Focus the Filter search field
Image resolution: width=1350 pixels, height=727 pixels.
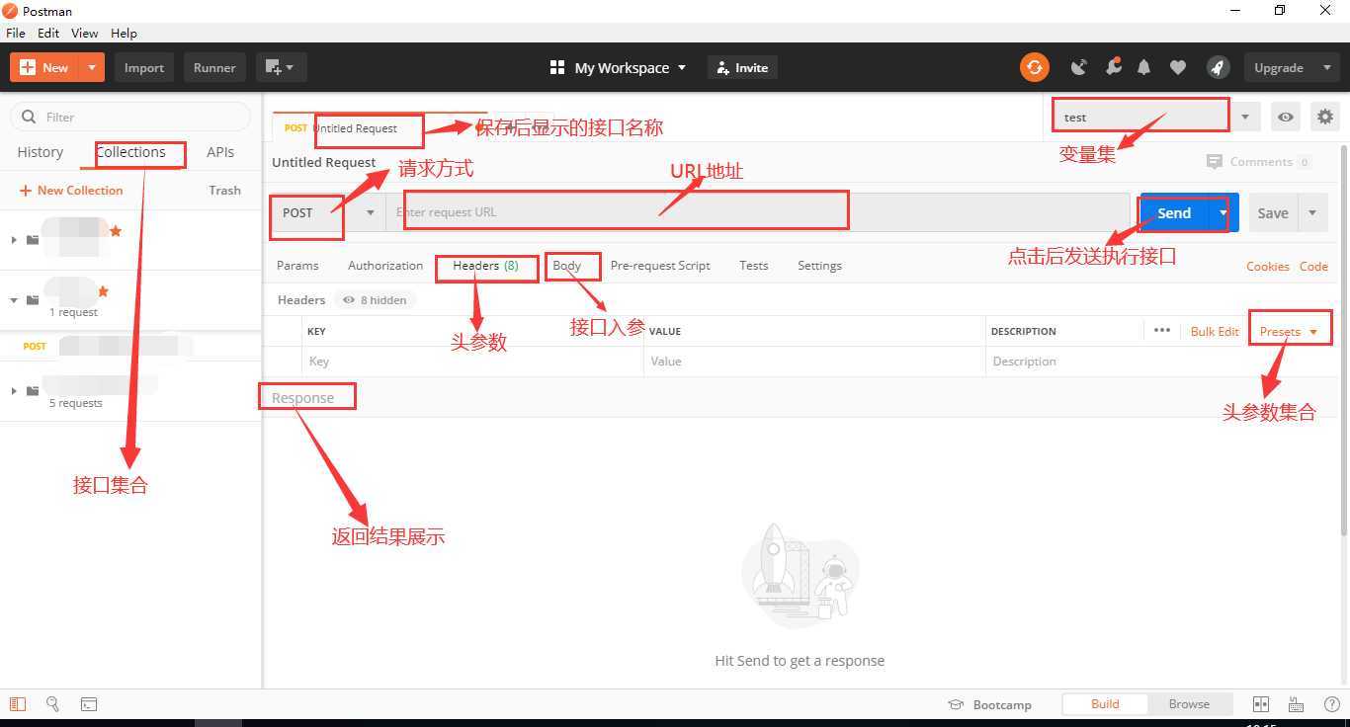[x=130, y=117]
